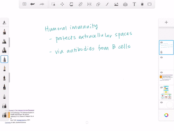Show the hidden diagram layer via crossed eye
Image resolution: width=174 pixels, height=131 pixels.
161,87
